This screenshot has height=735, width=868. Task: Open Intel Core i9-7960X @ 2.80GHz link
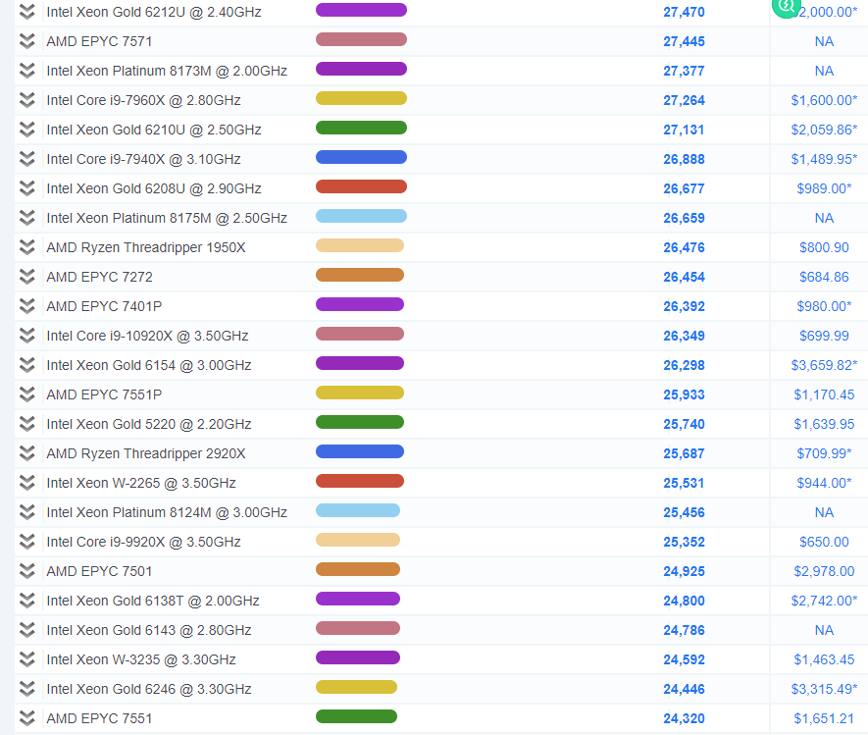(143, 100)
